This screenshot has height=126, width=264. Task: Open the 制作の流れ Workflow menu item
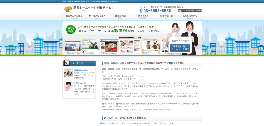pyautogui.click(x=144, y=17)
